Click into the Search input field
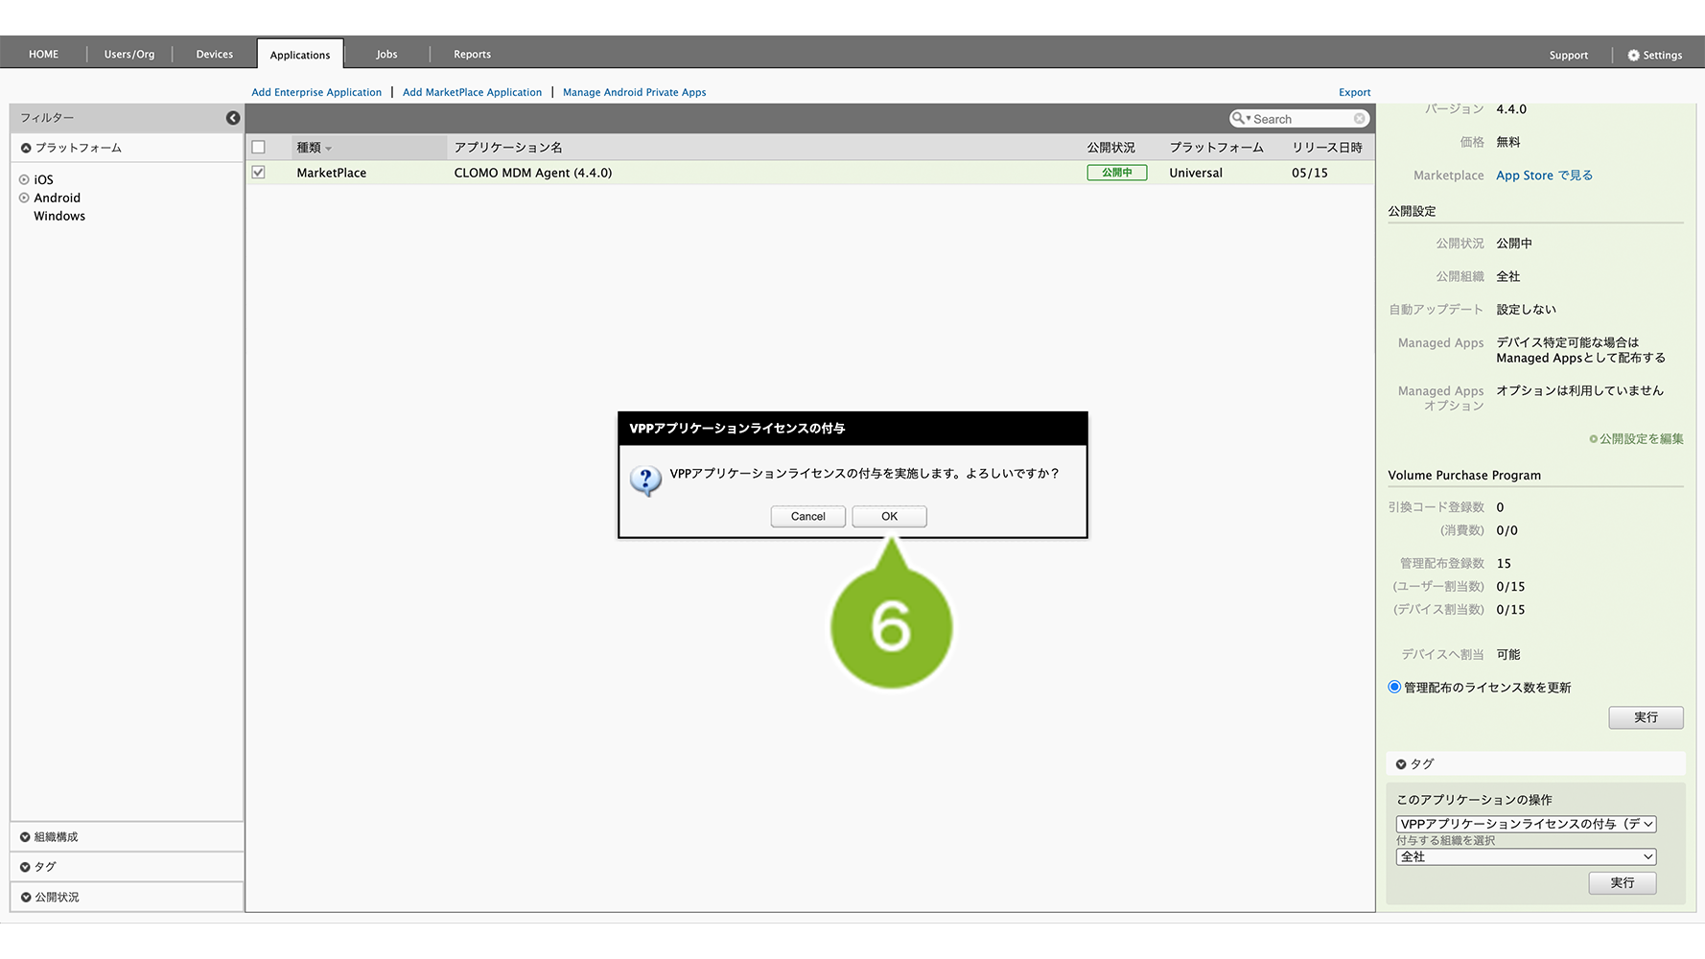Viewport: 1705px width, 959px height. point(1301,119)
